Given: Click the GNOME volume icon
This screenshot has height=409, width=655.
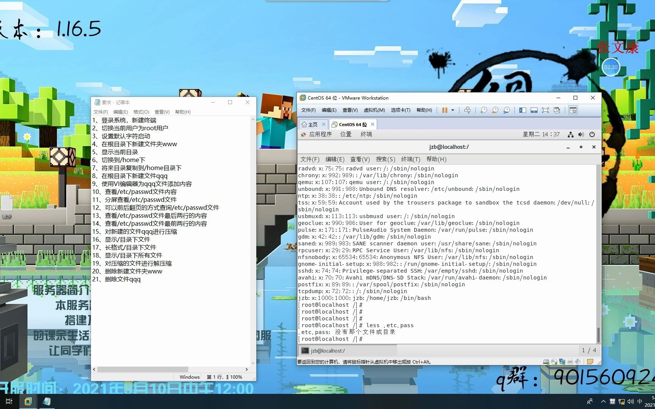Looking at the screenshot, I should (x=581, y=134).
